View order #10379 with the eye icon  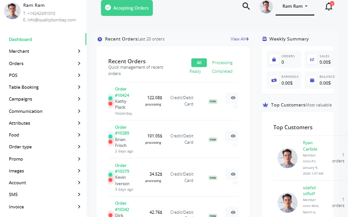233,174
